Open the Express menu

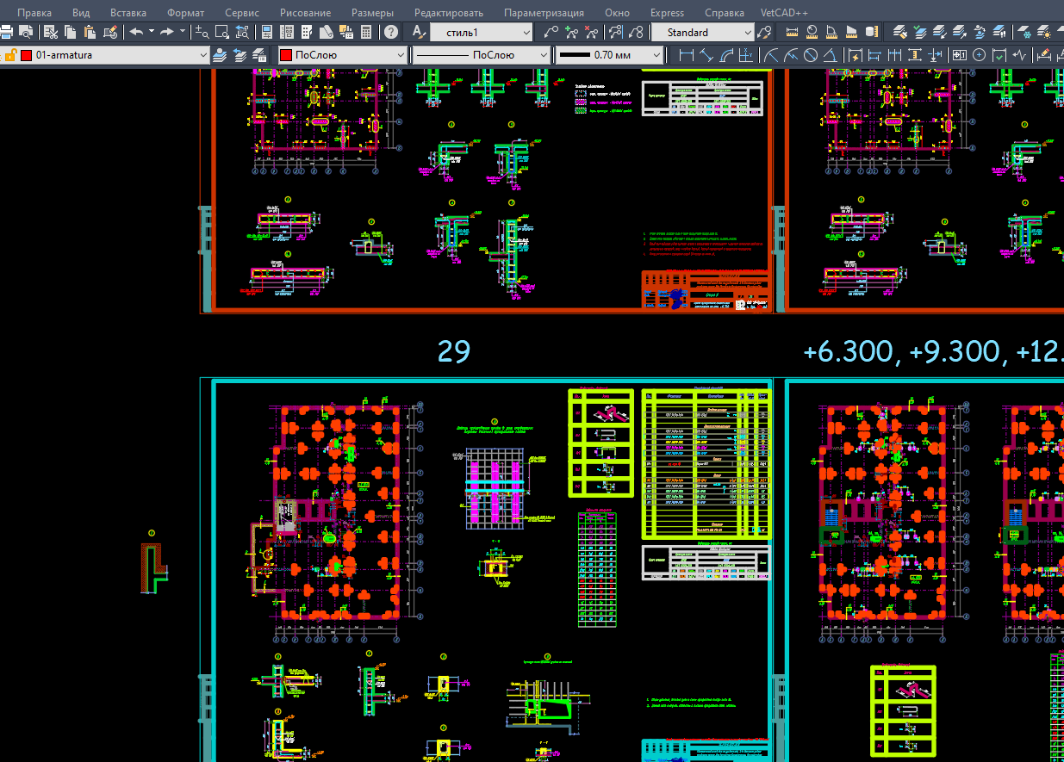[x=668, y=12]
